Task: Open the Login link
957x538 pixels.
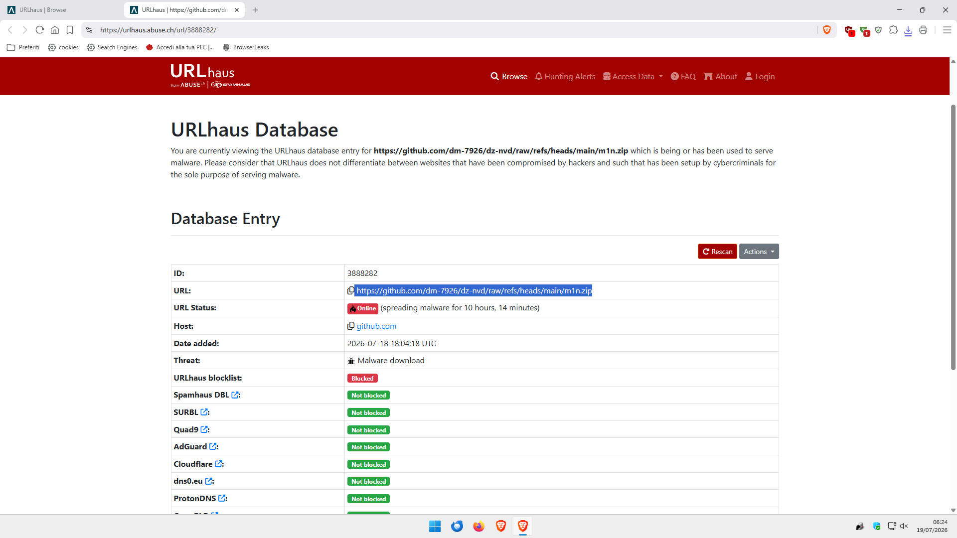Action: (x=760, y=76)
